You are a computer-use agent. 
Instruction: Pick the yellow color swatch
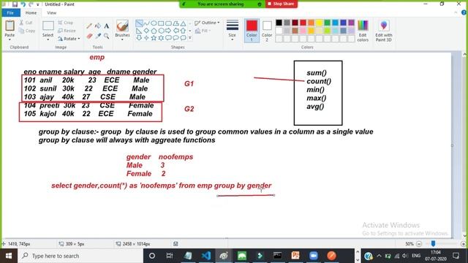pos(319,23)
